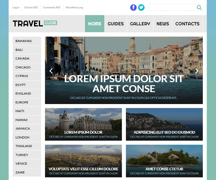Viewport: 216px width, 180px height.
Task: Open the Contacts menu item
Action: [187, 24]
